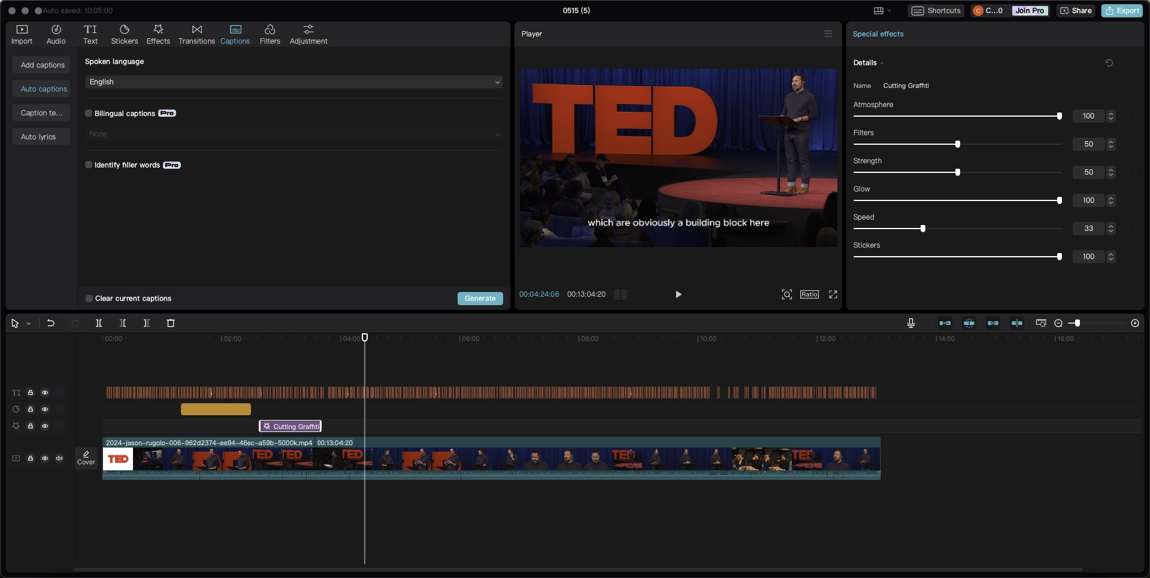Enable Bilingual captions checkbox
Viewport: 1150px width, 578px height.
[89, 113]
